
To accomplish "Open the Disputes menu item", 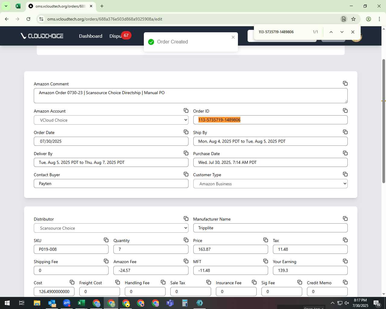I will [115, 36].
